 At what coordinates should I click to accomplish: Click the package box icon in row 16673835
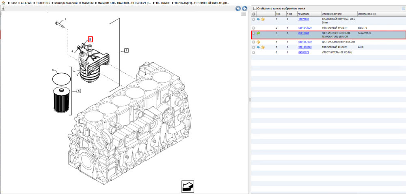[x=263, y=19]
